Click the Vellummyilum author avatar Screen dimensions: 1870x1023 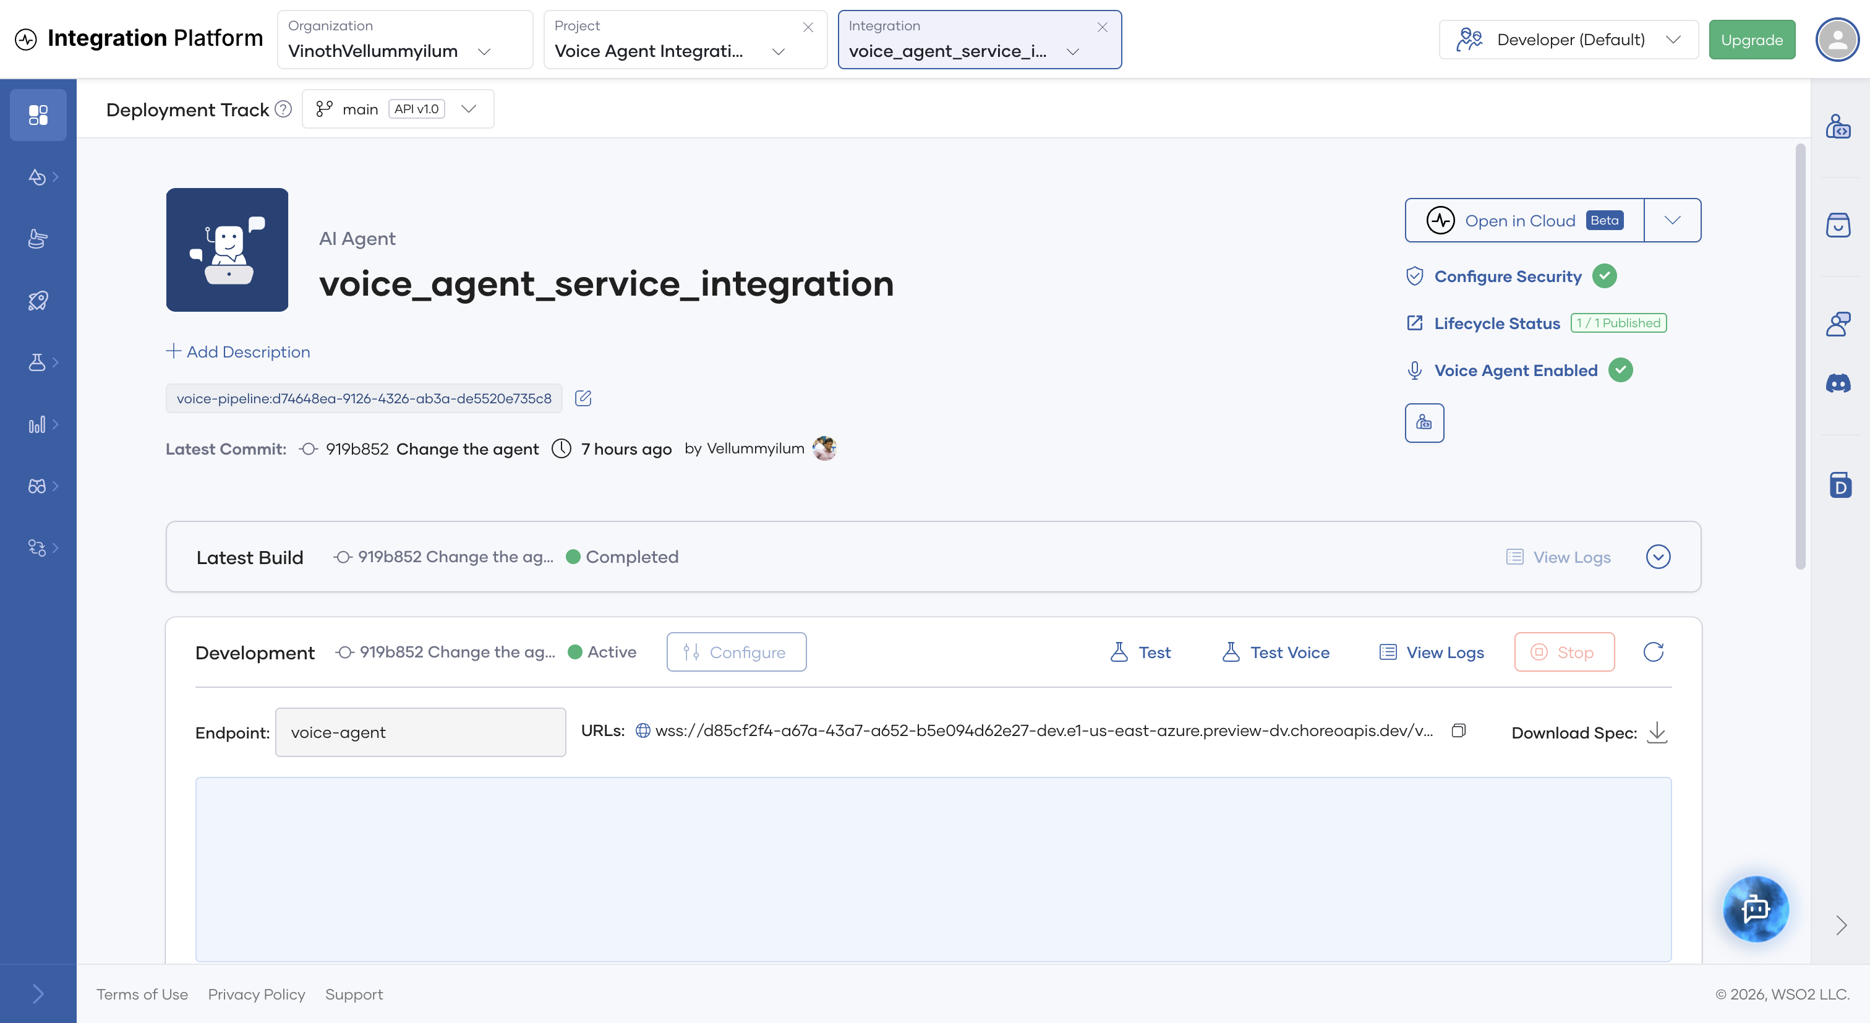click(824, 448)
